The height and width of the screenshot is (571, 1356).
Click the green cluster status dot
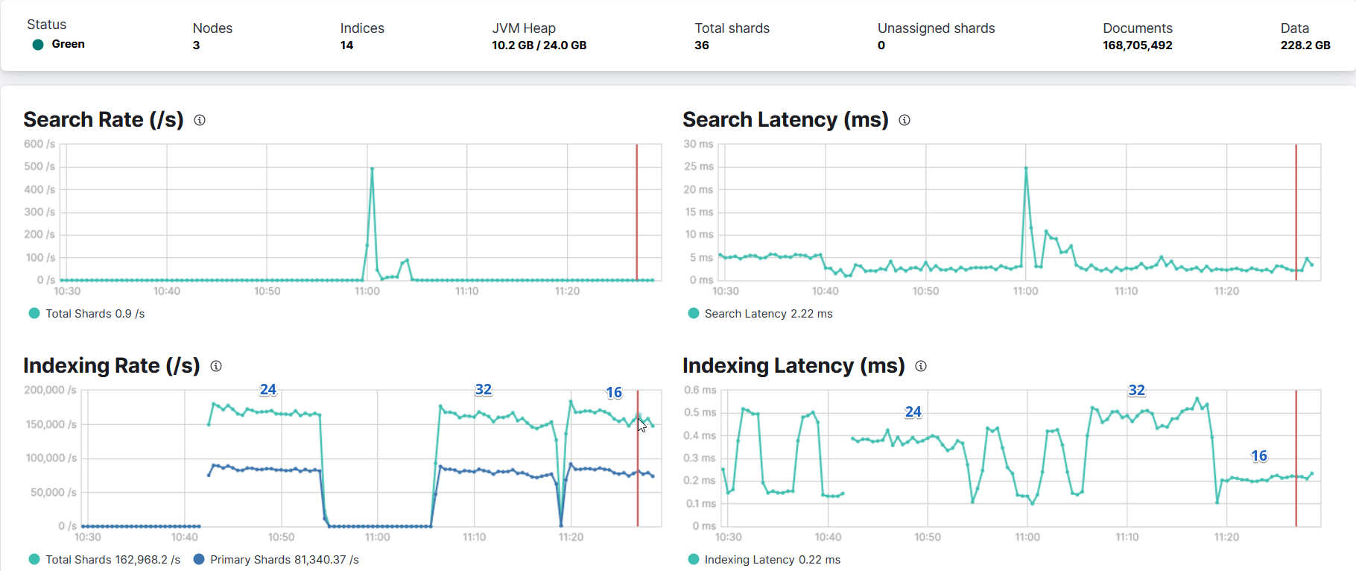click(x=38, y=45)
